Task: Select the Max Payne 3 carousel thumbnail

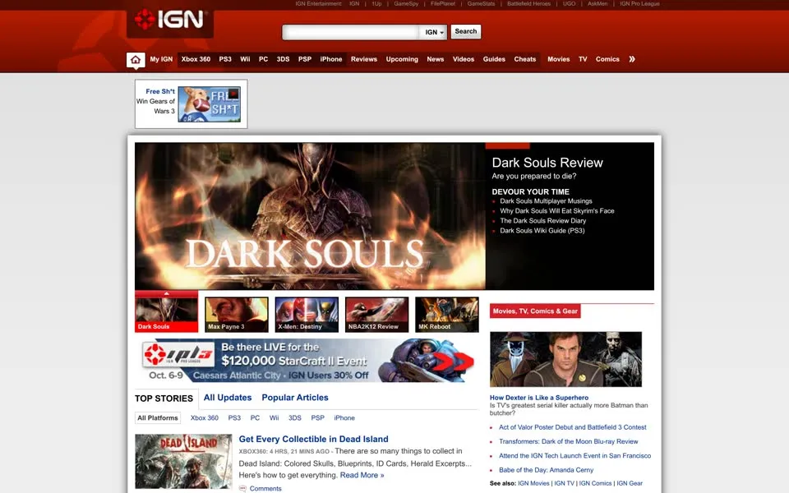Action: (237, 315)
